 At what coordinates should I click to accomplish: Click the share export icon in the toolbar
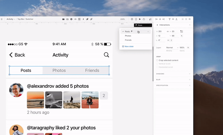click(144, 19)
